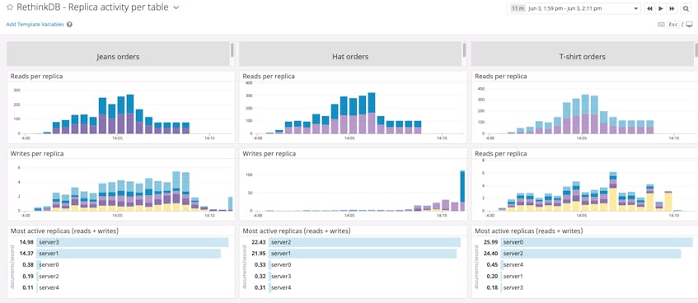Screen dimensions: 698x303
Task: Step time window forward with fast-forward button
Action: (x=672, y=8)
